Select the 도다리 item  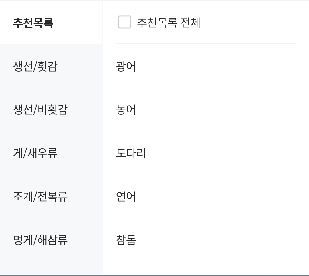tap(131, 153)
